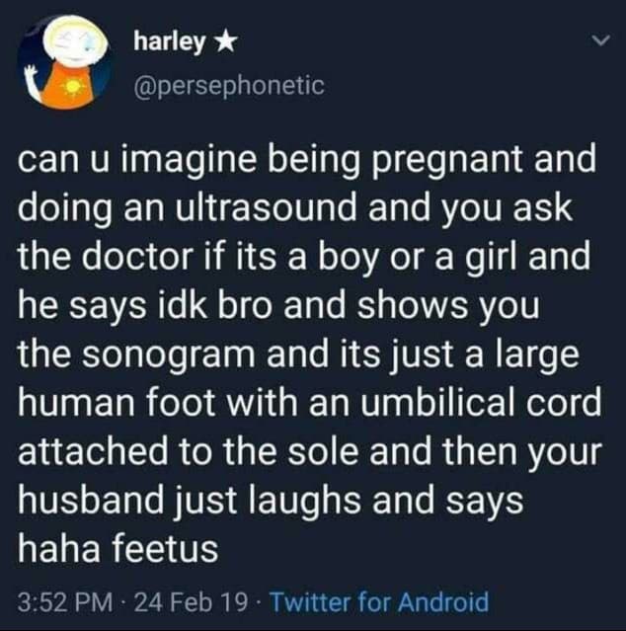This screenshot has width=626, height=631.
Task: Select the word laughs in the tweet
Action: point(305,504)
